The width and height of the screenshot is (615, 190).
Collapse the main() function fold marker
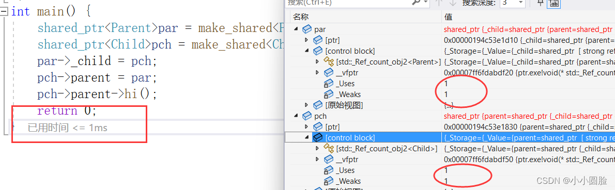click(x=4, y=11)
